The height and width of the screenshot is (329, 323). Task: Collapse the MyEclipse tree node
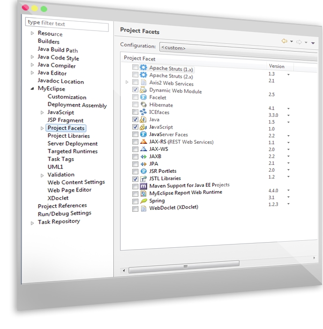pyautogui.click(x=32, y=89)
